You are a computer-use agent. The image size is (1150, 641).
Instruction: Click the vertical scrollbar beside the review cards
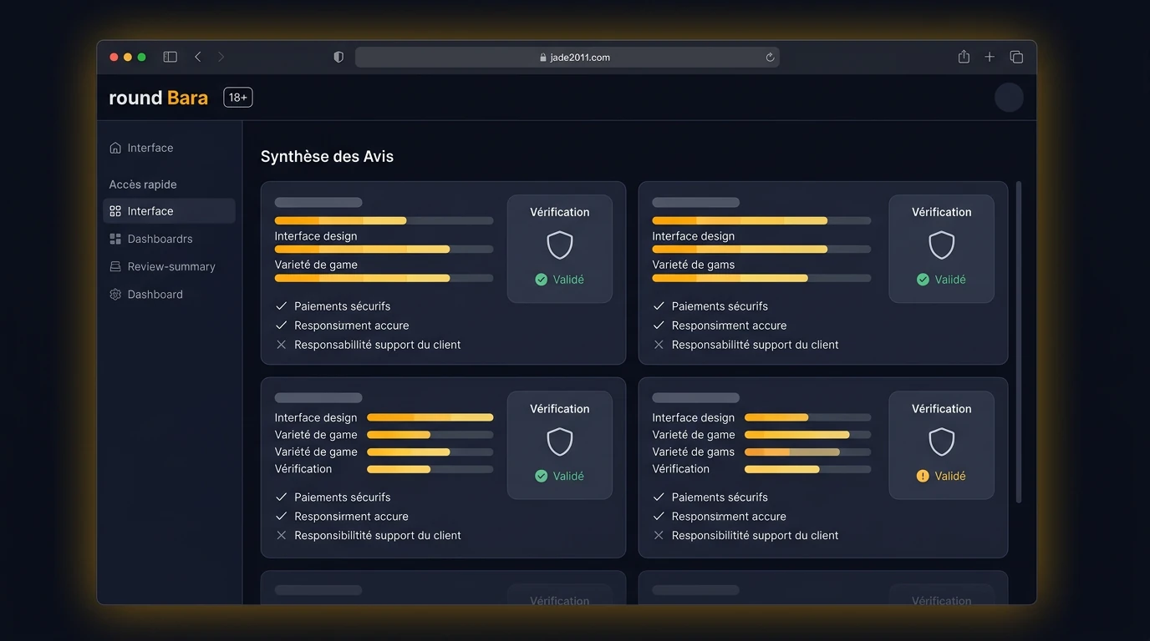(x=1019, y=342)
